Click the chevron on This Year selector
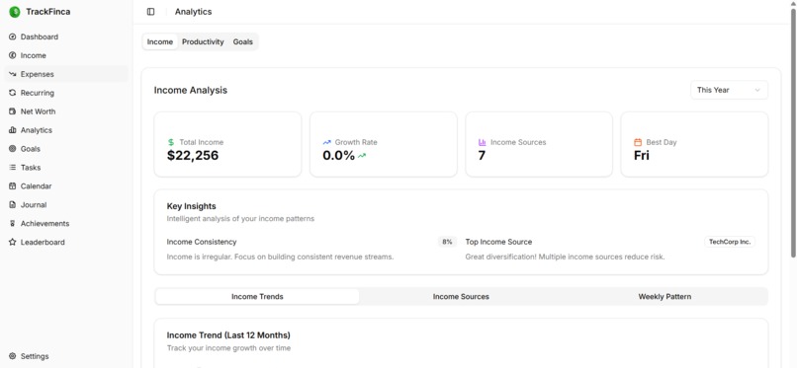The height and width of the screenshot is (368, 797). coord(757,90)
